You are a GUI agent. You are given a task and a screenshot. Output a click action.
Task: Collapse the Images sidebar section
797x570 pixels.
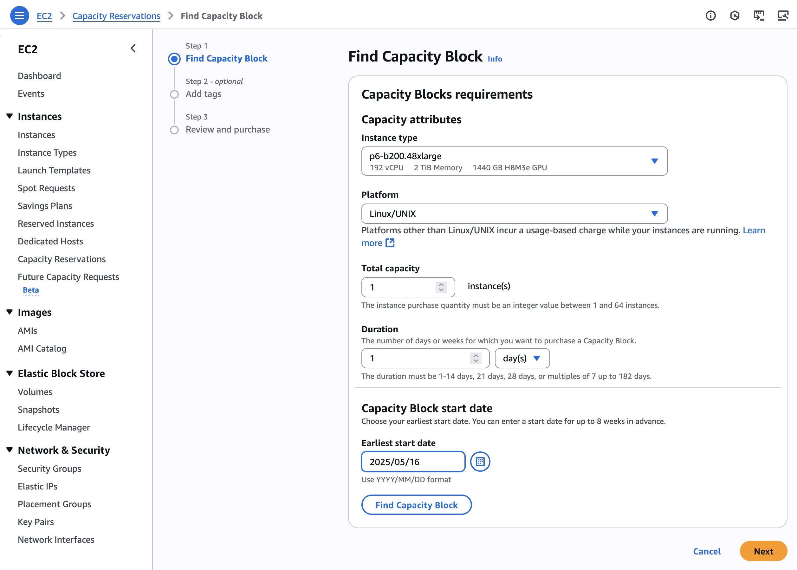(10, 312)
